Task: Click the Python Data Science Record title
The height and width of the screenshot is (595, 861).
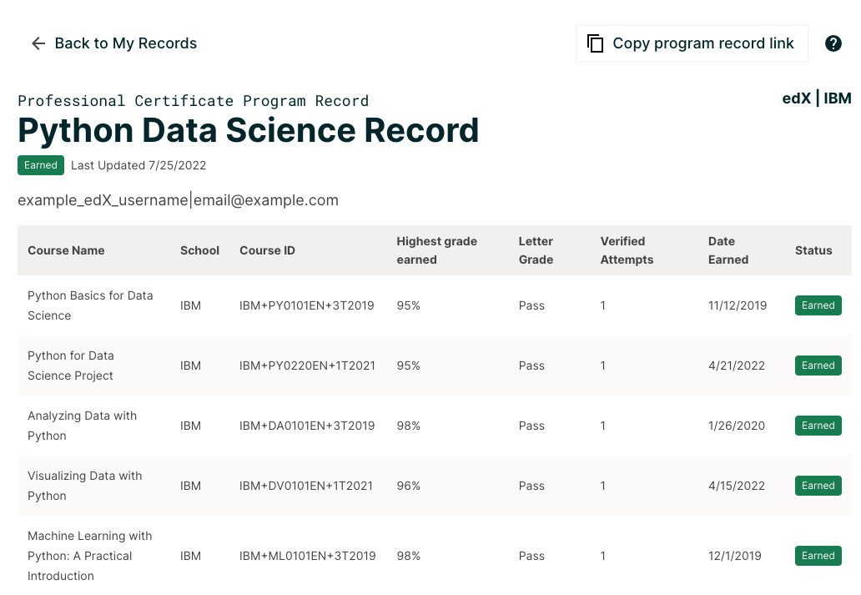Action: click(x=249, y=130)
